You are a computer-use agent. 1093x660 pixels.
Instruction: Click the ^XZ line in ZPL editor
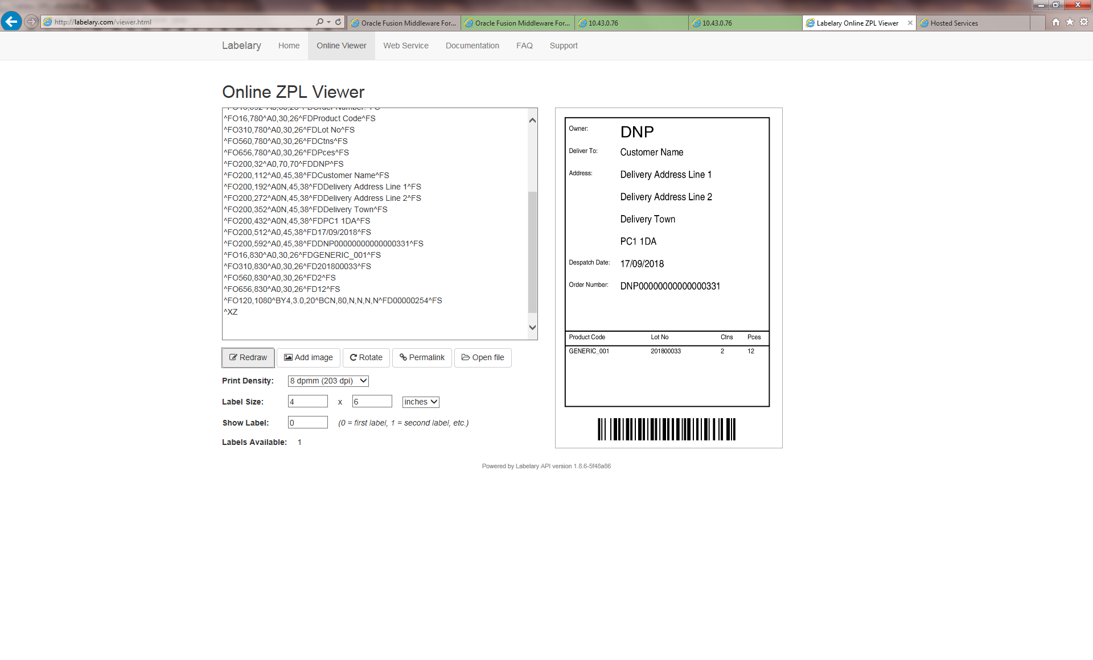[231, 312]
